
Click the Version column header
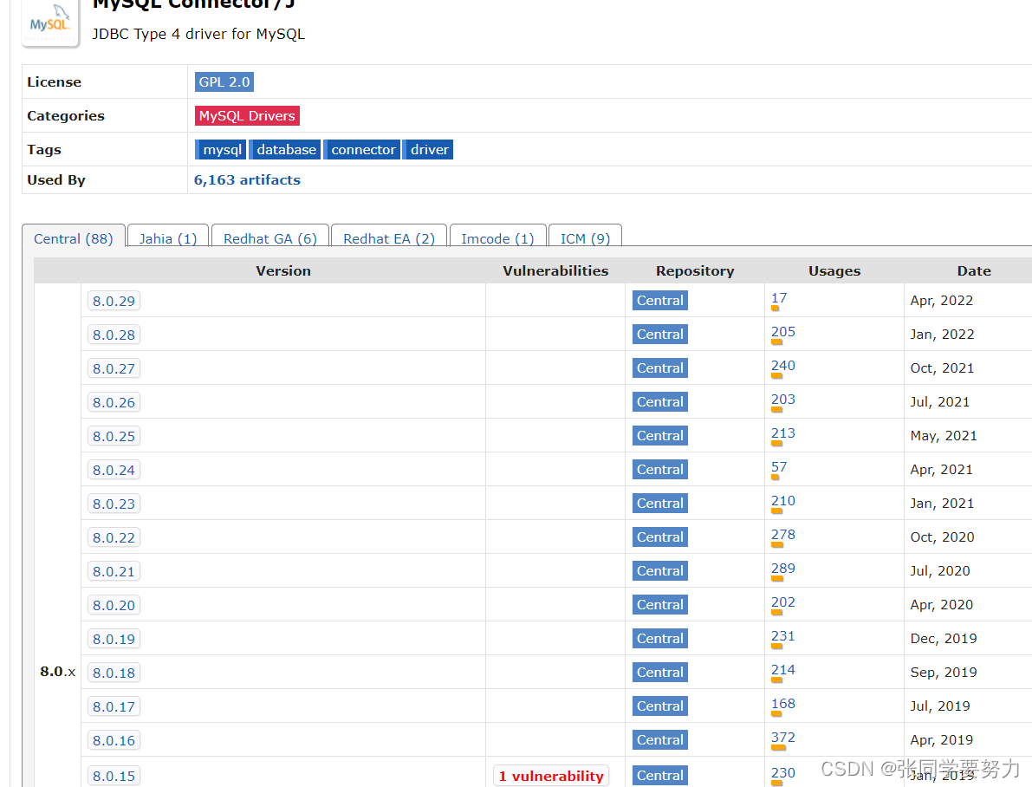tap(283, 270)
